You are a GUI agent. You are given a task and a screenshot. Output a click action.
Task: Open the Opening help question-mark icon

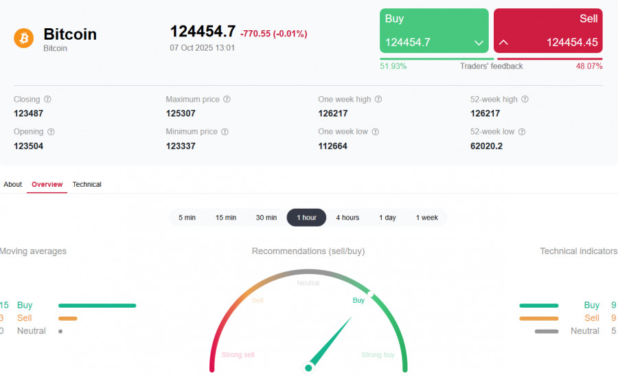[51, 132]
